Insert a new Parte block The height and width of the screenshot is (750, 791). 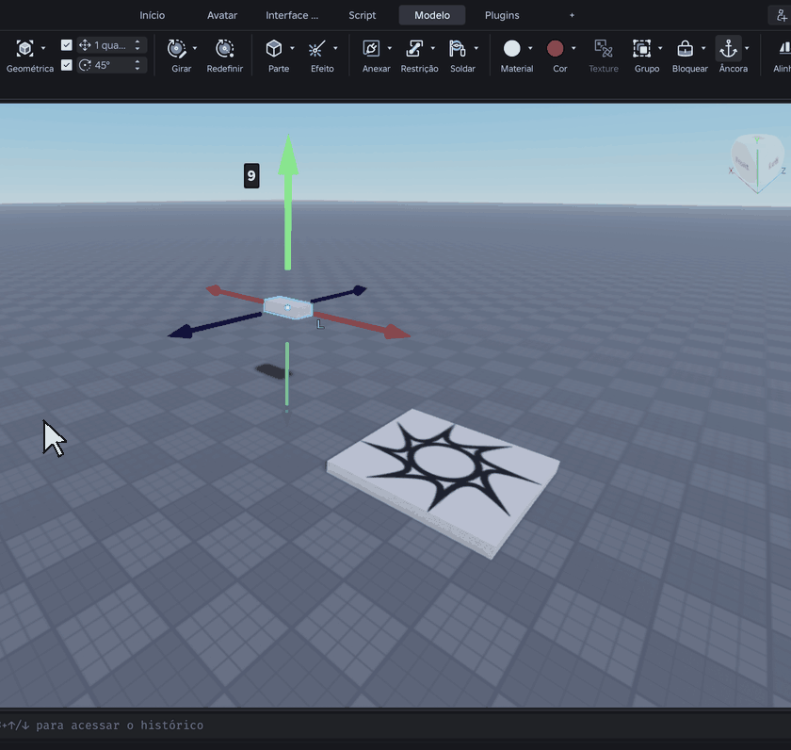click(x=274, y=48)
